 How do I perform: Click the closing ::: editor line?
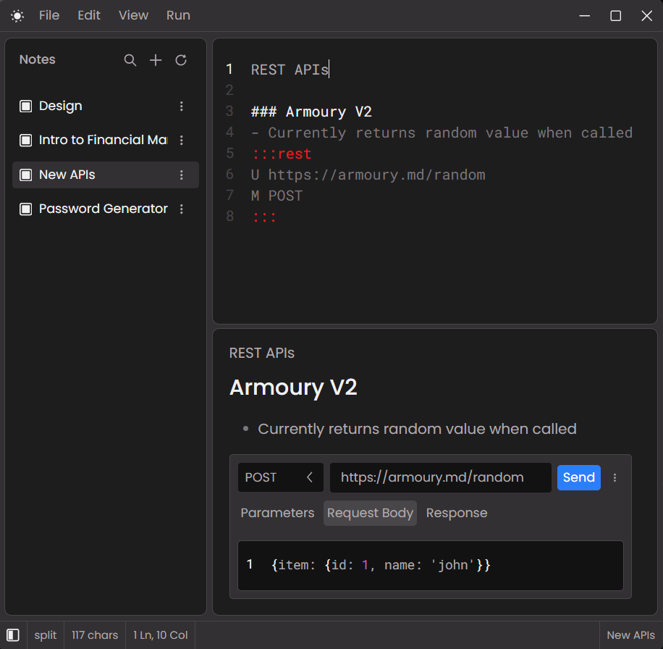[x=264, y=217]
